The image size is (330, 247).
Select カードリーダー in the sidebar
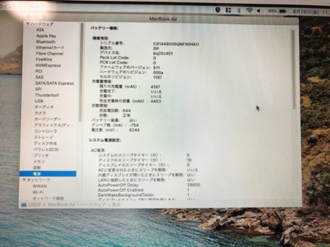tap(48, 119)
